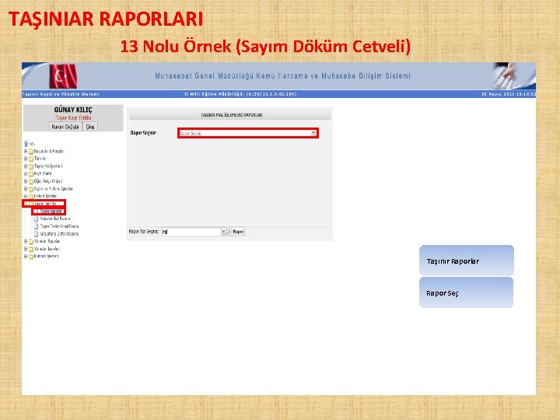The width and height of the screenshot is (560, 420).
Task: Click the Yönetim İşlemleri folder icon
Action: coord(31,249)
